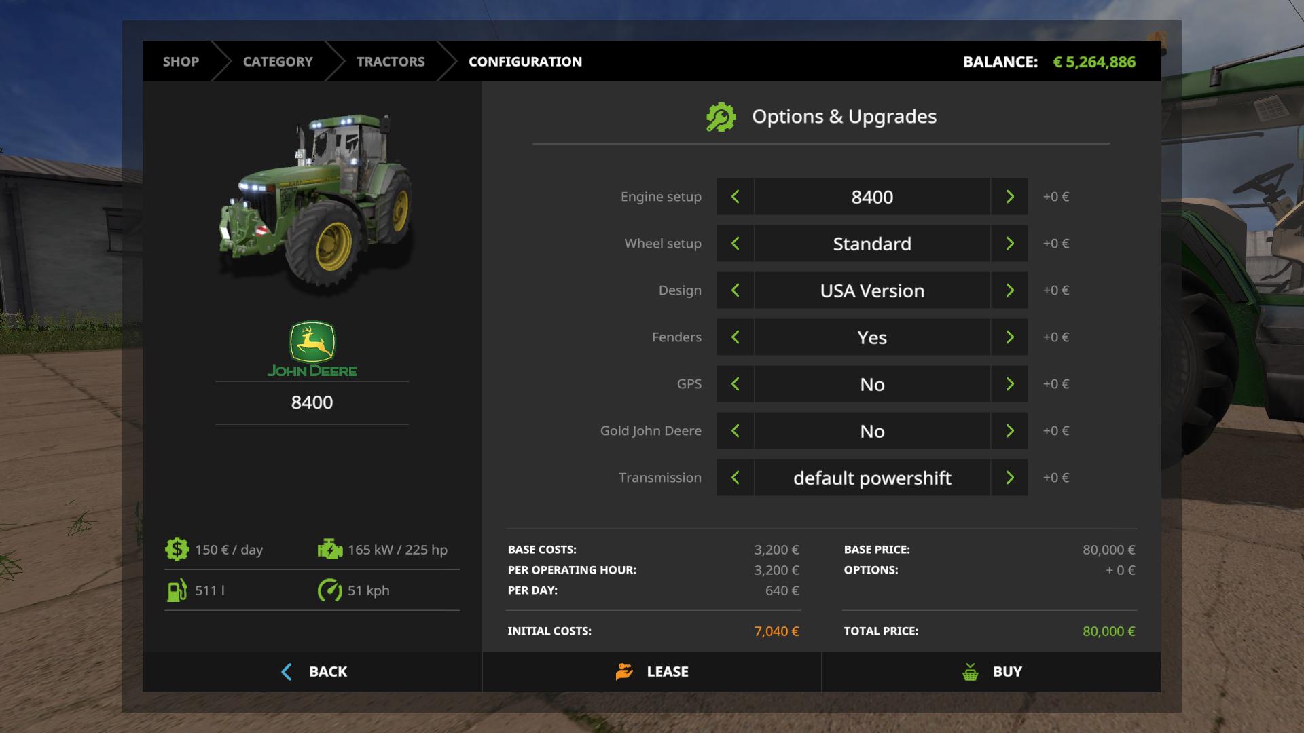Toggle Gold John Deere with left arrow

click(x=735, y=431)
